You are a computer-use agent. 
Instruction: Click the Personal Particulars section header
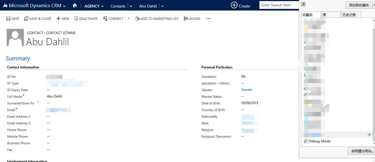(x=217, y=67)
